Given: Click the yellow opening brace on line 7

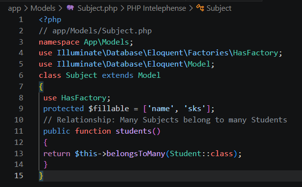Looking at the screenshot, I should pyautogui.click(x=41, y=87).
